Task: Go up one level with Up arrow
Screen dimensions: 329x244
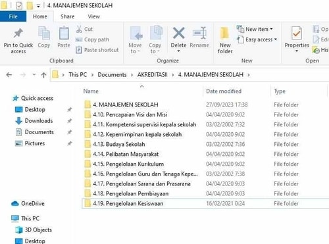Action: (43, 75)
